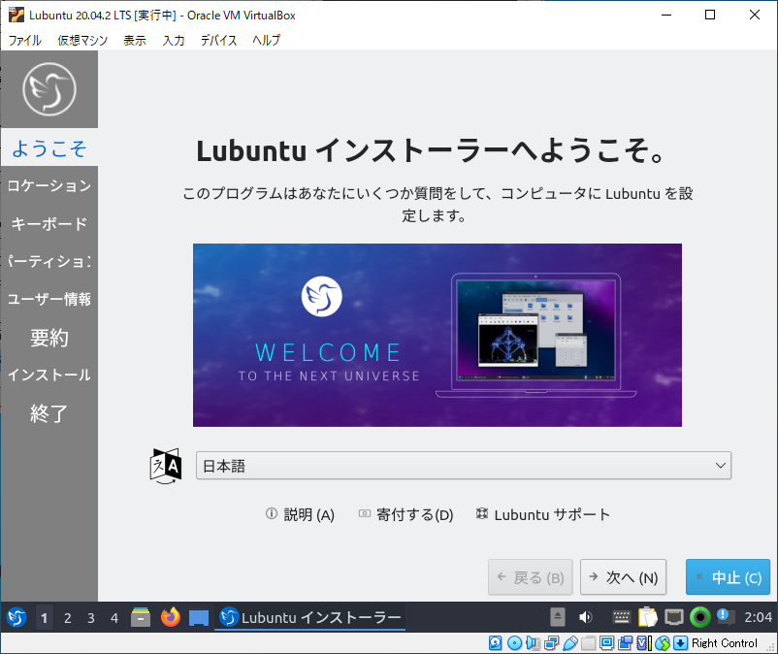
Task: Click the show desktop panel icon
Action: point(199,618)
